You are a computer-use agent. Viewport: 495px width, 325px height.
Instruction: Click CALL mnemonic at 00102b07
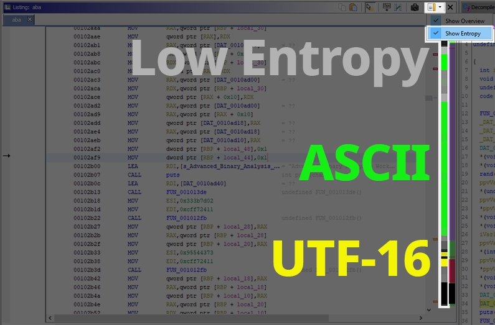tap(134, 175)
